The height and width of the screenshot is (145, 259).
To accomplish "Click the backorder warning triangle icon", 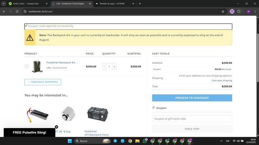I will (30, 38).
